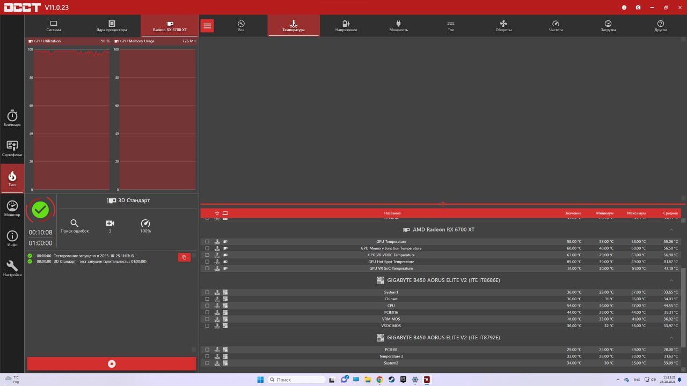
Task: Open the Ток tab
Action: click(x=451, y=26)
